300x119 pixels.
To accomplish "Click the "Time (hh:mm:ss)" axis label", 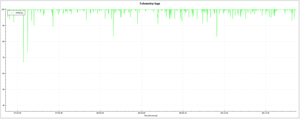I will click(150, 116).
